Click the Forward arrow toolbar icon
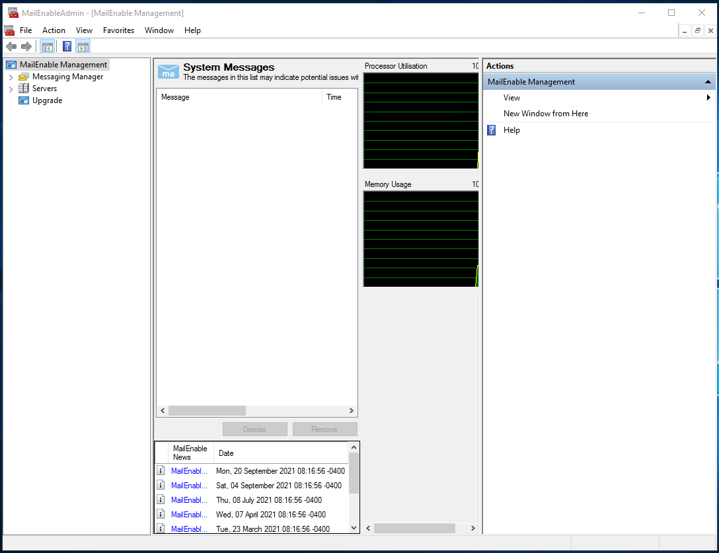The width and height of the screenshot is (719, 553). tap(26, 46)
